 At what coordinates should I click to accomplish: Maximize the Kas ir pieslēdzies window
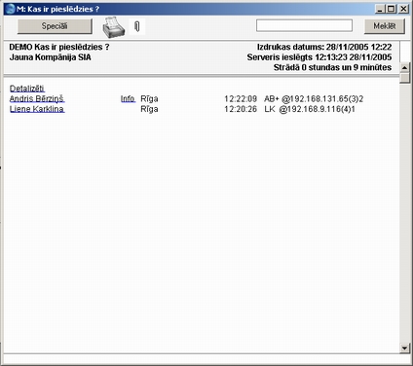[392, 9]
